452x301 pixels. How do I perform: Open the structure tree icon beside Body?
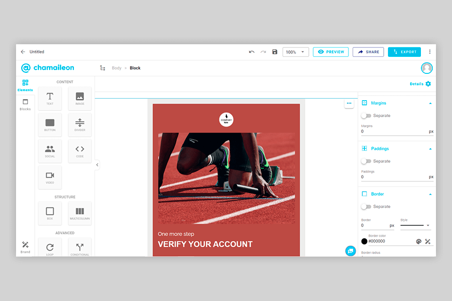[x=103, y=68]
